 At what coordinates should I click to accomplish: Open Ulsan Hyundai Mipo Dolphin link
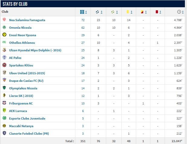coord(35,50)
